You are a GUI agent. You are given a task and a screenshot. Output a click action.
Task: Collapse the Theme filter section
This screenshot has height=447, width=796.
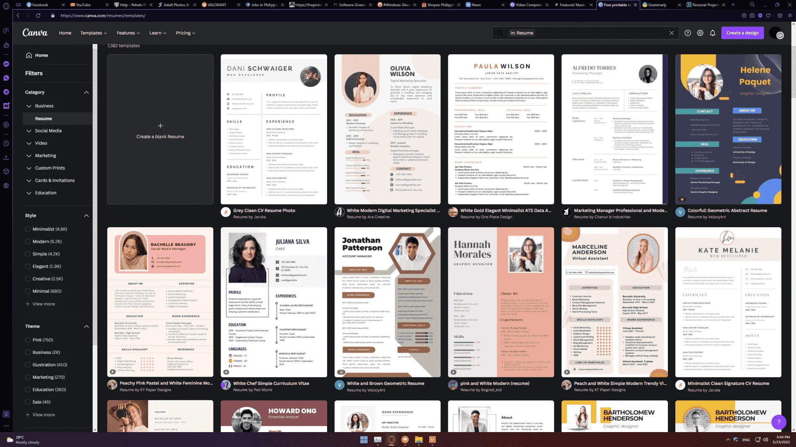tap(86, 327)
